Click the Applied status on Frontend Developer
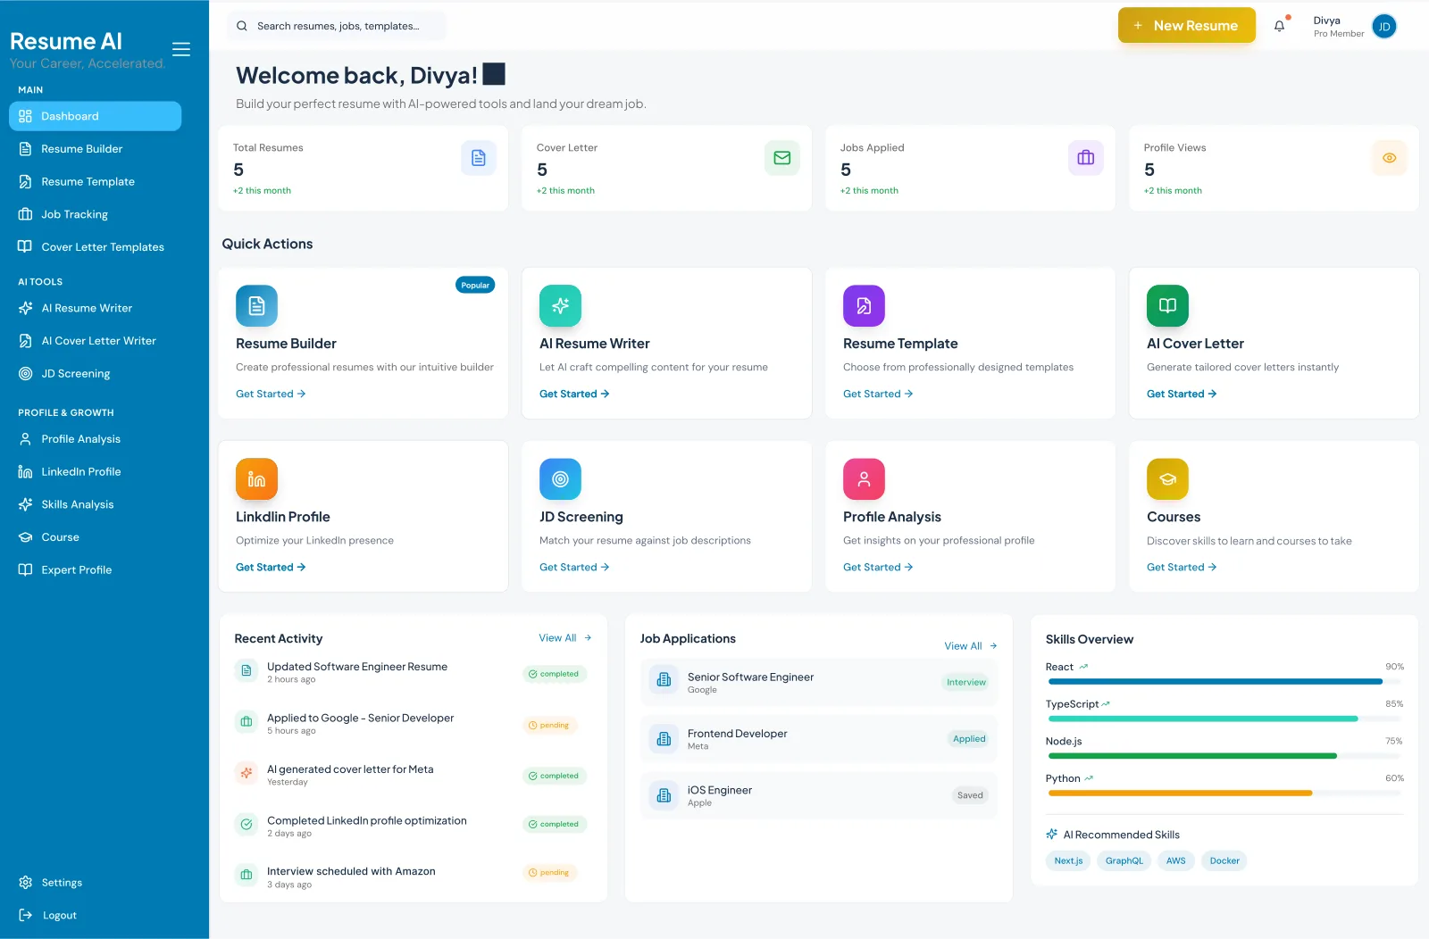This screenshot has height=939, width=1429. pyautogui.click(x=969, y=739)
